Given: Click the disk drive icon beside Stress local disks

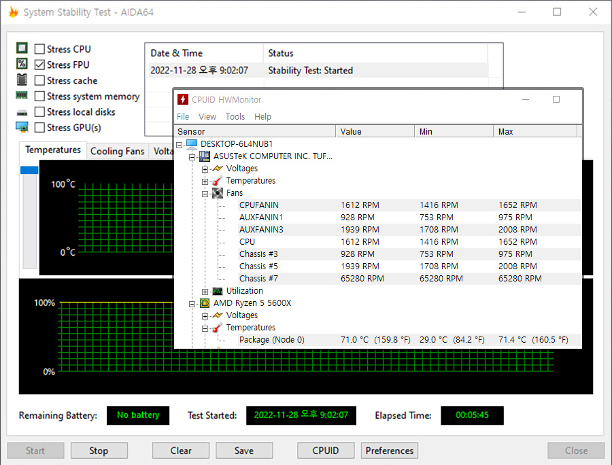Looking at the screenshot, I should tap(22, 113).
